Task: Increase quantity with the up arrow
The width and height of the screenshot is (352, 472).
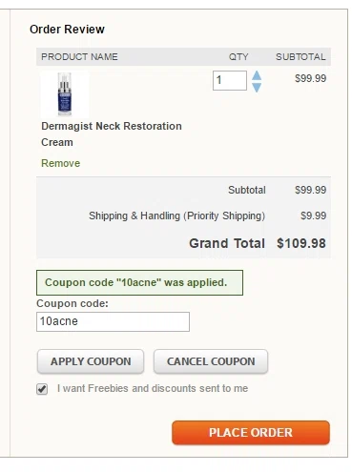Action: 257,75
